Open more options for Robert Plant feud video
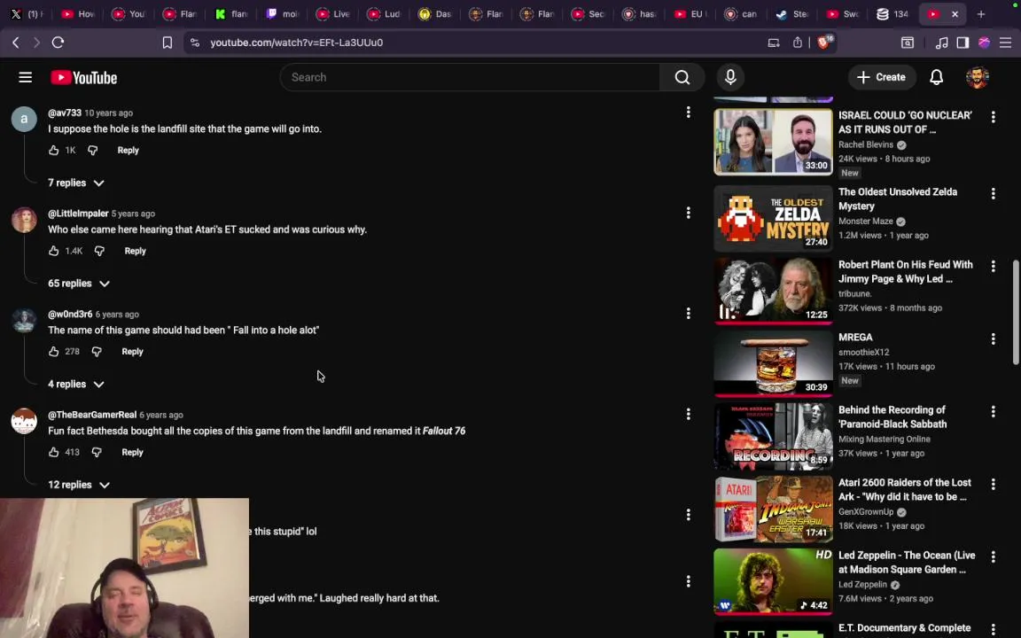 (993, 266)
